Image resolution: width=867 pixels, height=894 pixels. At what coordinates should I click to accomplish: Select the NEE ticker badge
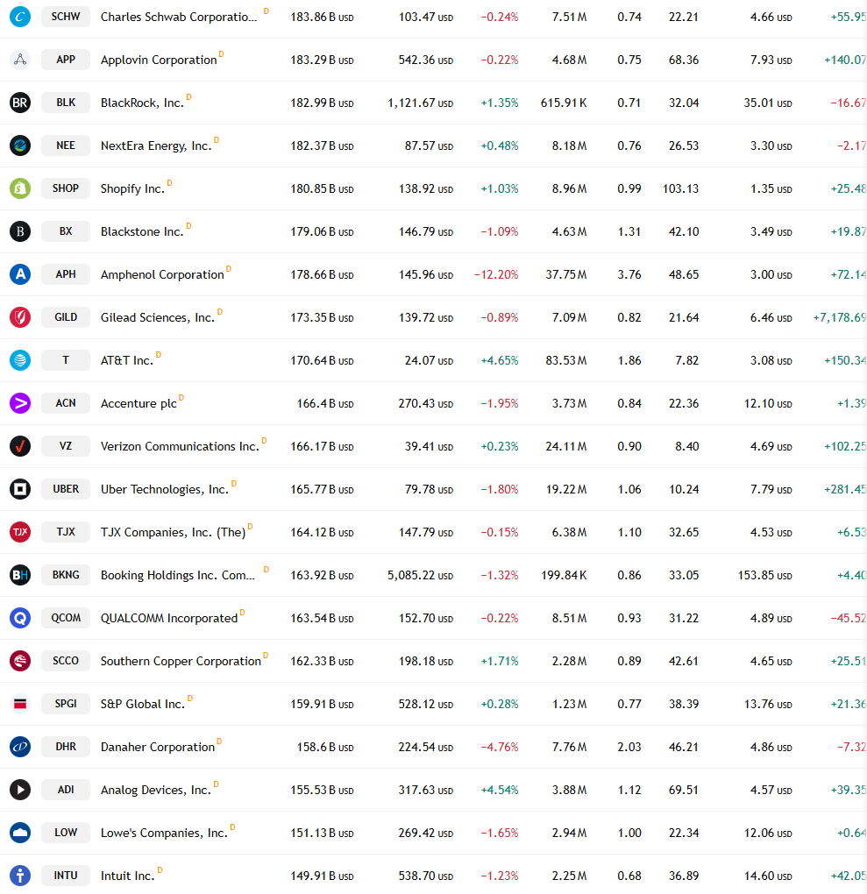66,145
